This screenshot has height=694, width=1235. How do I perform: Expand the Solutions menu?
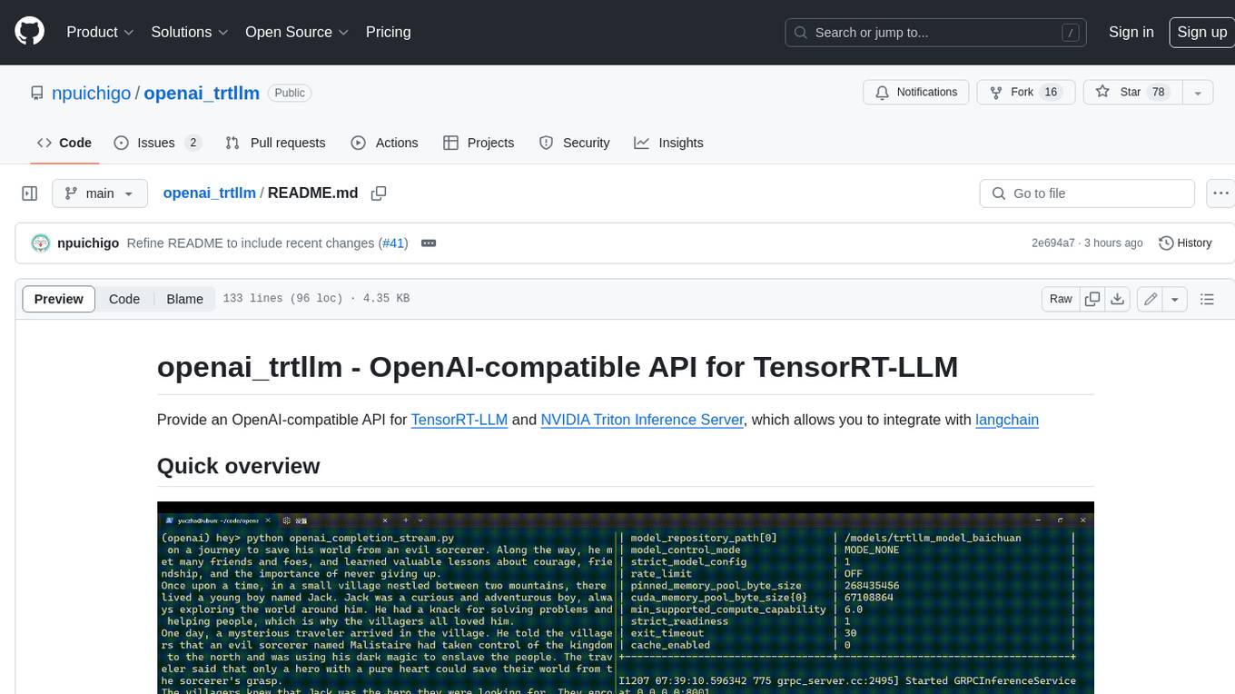point(188,32)
